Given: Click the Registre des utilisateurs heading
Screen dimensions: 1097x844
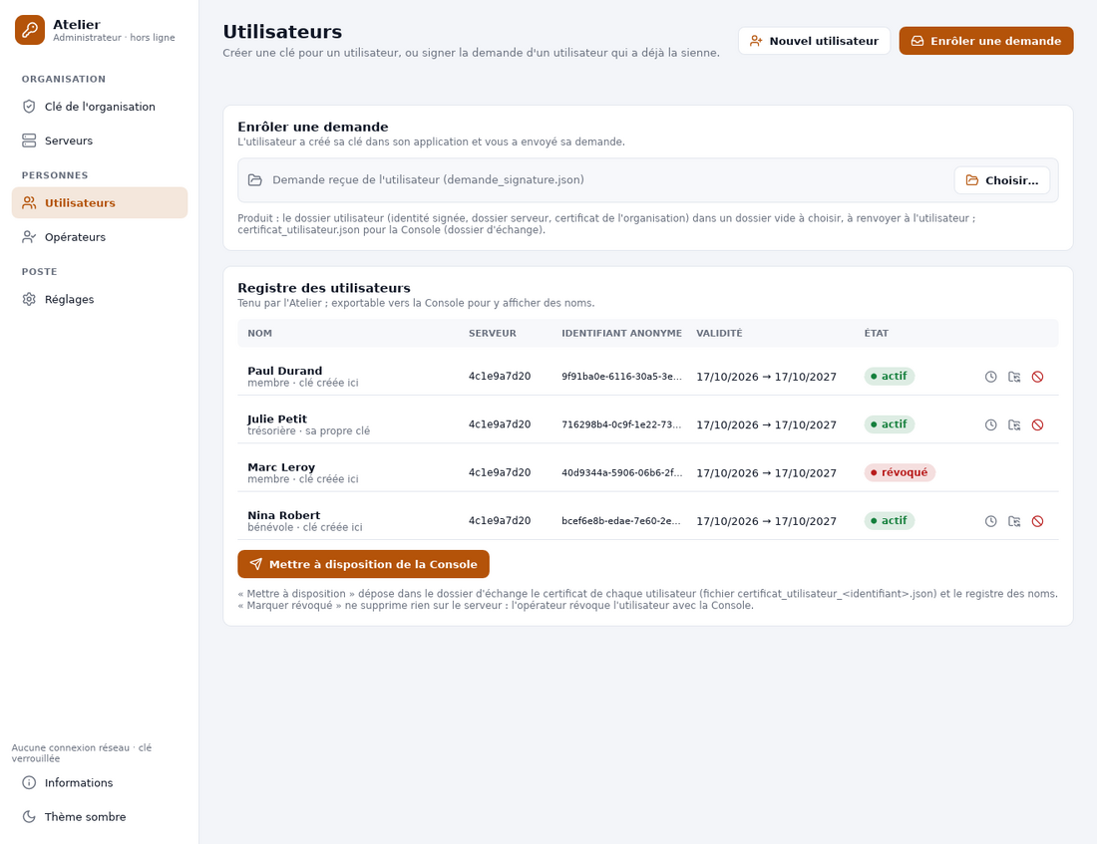Looking at the screenshot, I should point(324,288).
